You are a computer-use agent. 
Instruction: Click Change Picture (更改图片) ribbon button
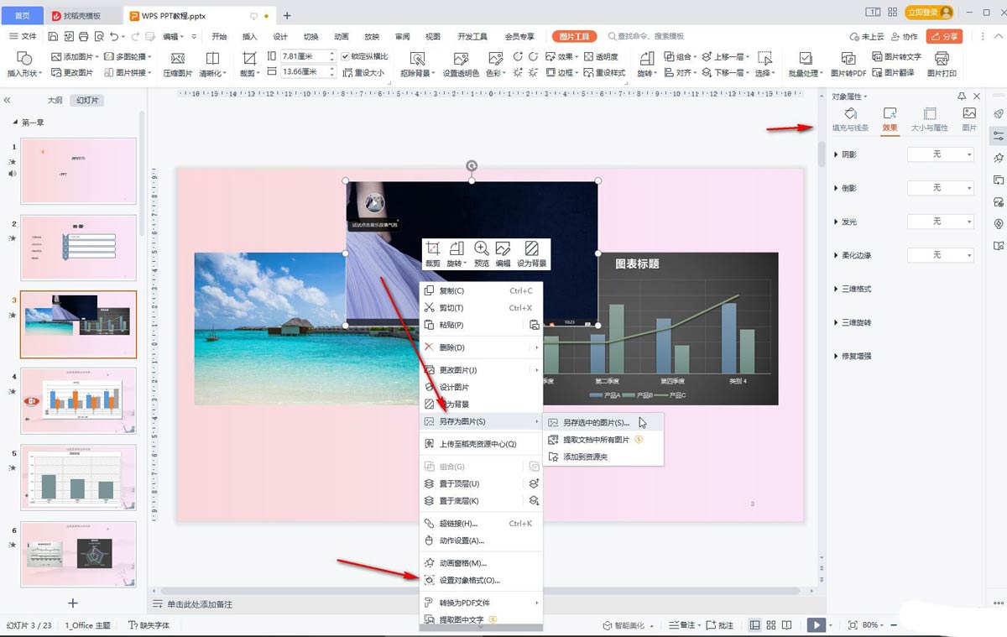tap(72, 73)
